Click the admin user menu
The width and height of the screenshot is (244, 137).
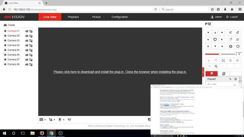click(216, 17)
